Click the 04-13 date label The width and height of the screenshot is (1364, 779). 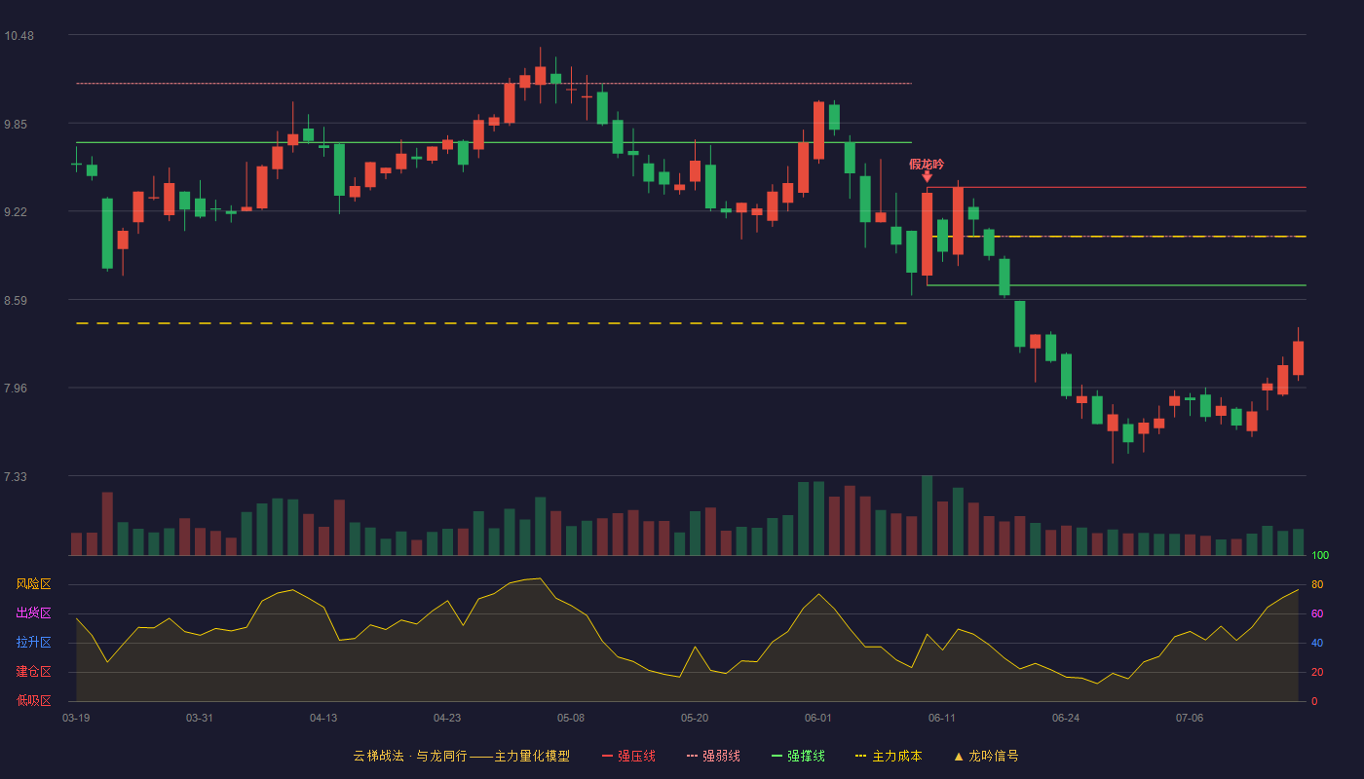tap(323, 718)
